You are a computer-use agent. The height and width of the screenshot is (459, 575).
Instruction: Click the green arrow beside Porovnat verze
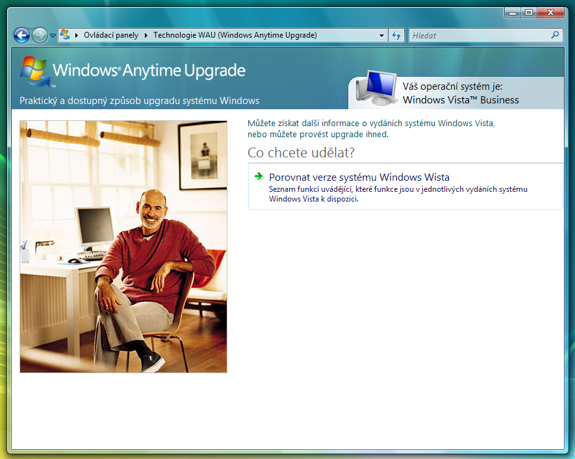259,176
